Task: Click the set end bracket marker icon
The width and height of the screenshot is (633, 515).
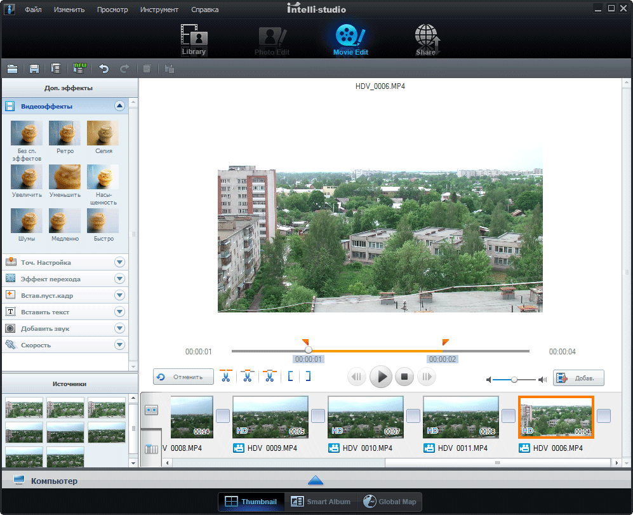Action: pyautogui.click(x=308, y=377)
